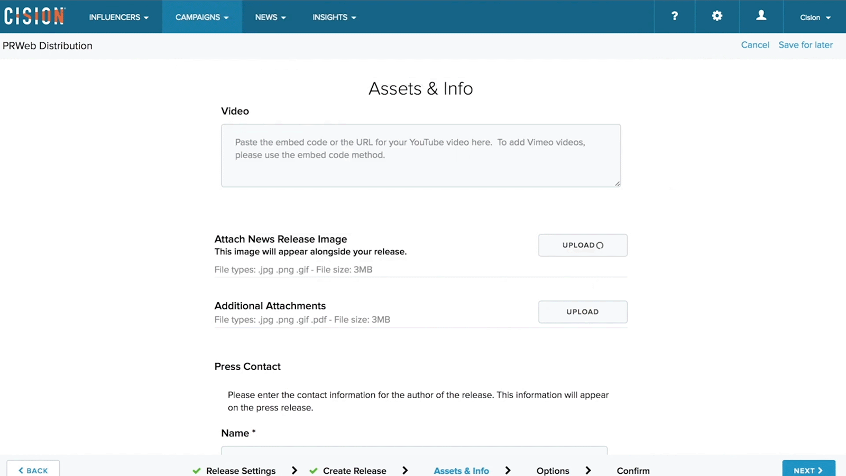
Task: Click the YouTube video embed text area
Action: (420, 155)
